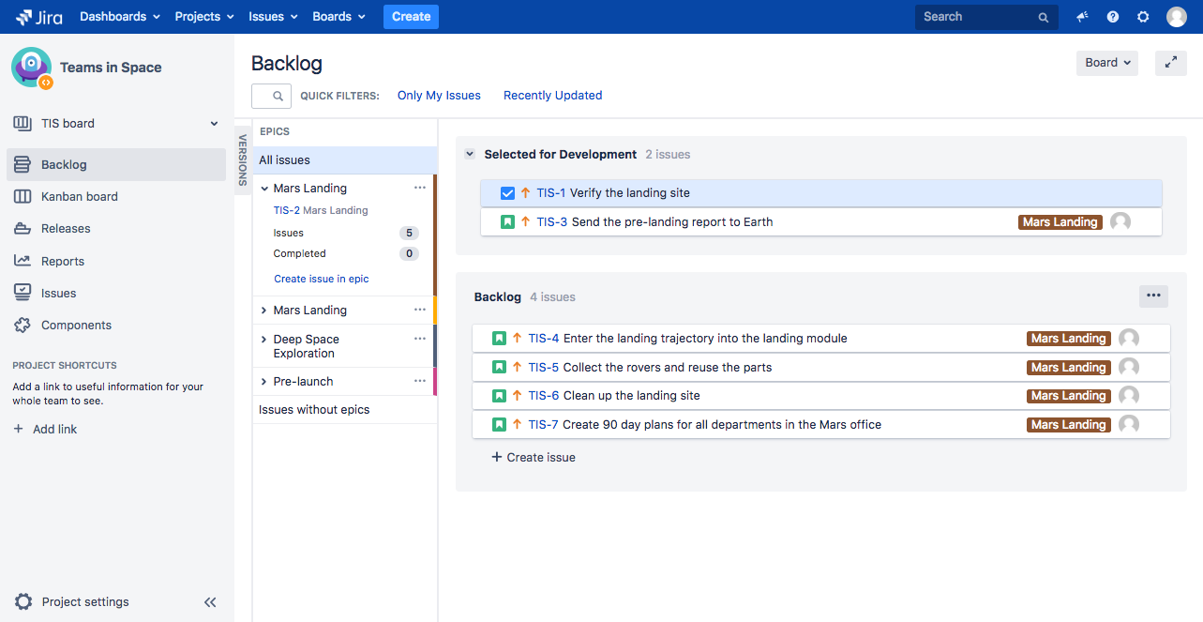Image resolution: width=1203 pixels, height=622 pixels.
Task: Click the Project settings gear icon
Action: point(23,601)
